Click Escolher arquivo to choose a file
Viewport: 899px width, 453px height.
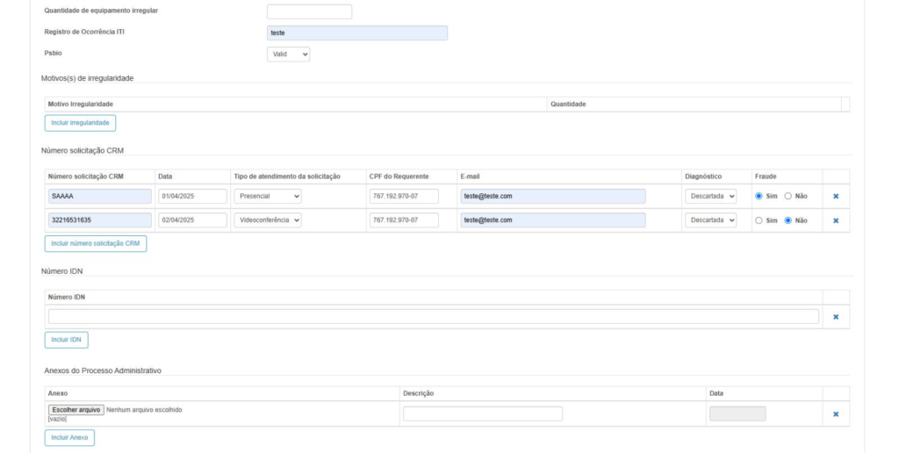76,410
